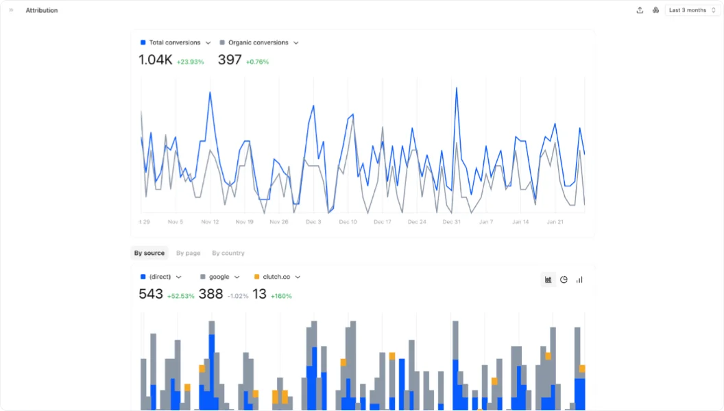Switch to the pie chart view

coord(564,279)
